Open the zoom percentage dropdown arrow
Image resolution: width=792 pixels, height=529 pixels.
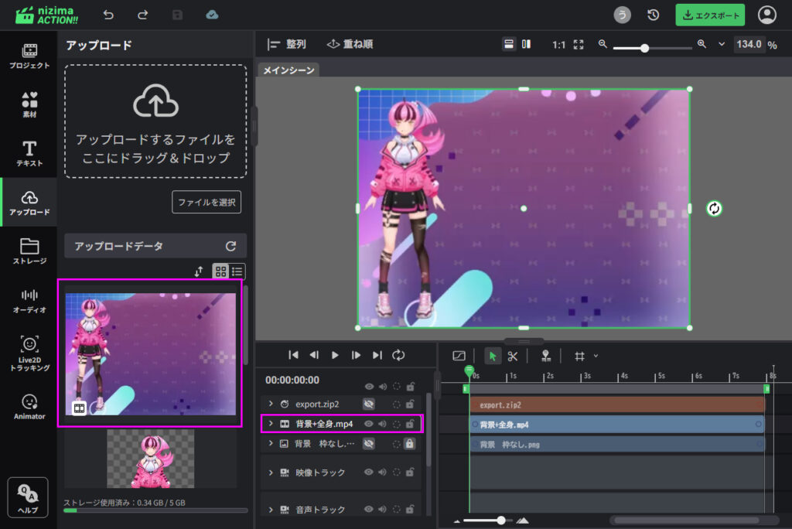click(722, 44)
